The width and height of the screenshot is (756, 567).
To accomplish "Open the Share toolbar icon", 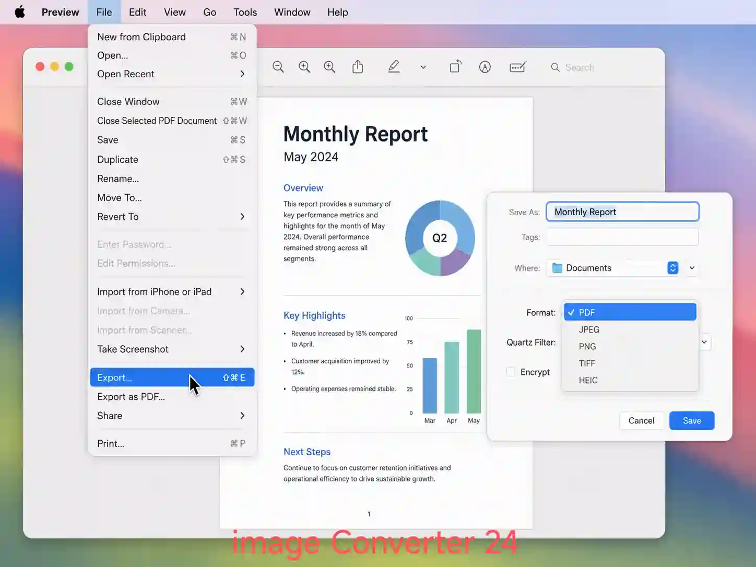I will click(x=358, y=67).
